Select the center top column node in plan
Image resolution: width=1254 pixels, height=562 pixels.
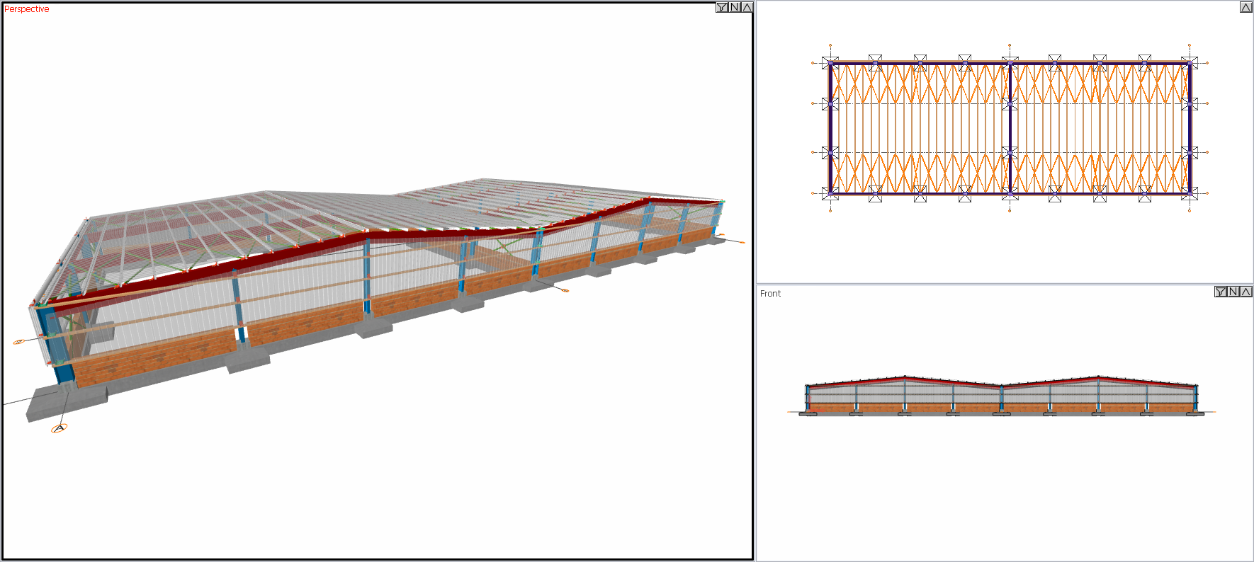click(1010, 63)
